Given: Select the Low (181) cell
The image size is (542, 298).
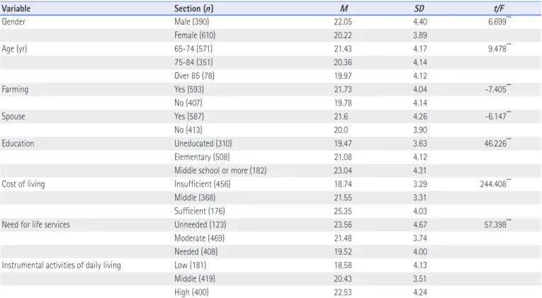Looking at the screenshot, I should (x=190, y=265).
